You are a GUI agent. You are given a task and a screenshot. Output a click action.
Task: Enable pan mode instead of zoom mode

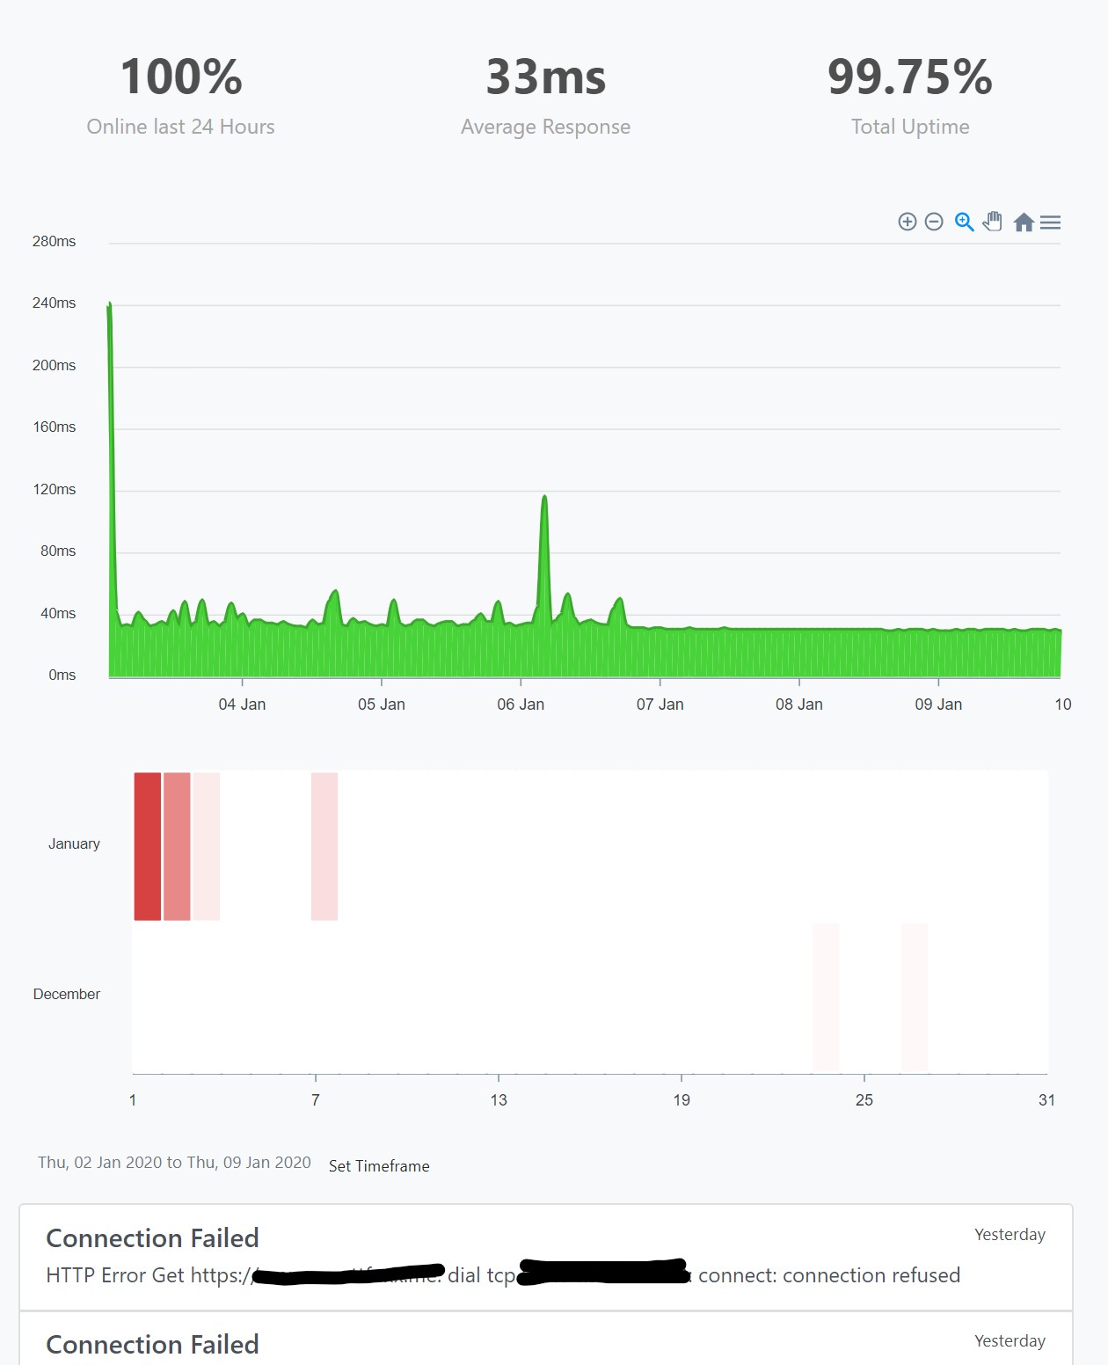click(992, 222)
